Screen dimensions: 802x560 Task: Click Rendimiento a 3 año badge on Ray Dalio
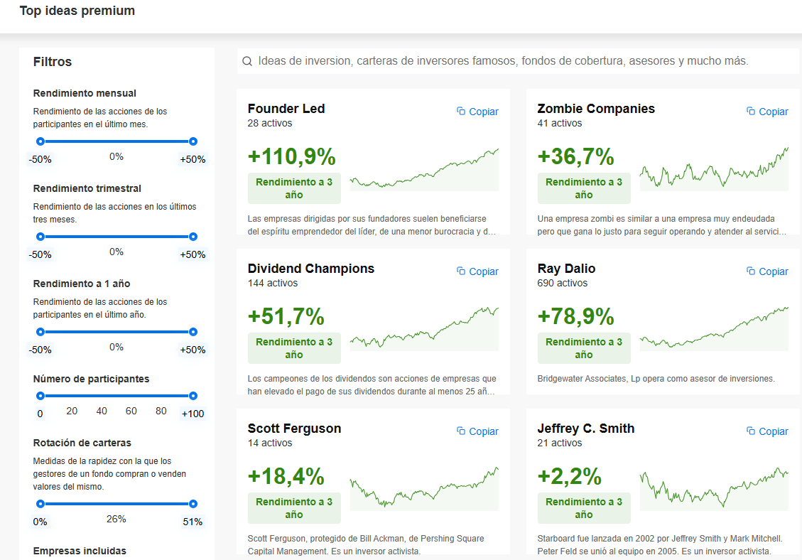tap(584, 348)
